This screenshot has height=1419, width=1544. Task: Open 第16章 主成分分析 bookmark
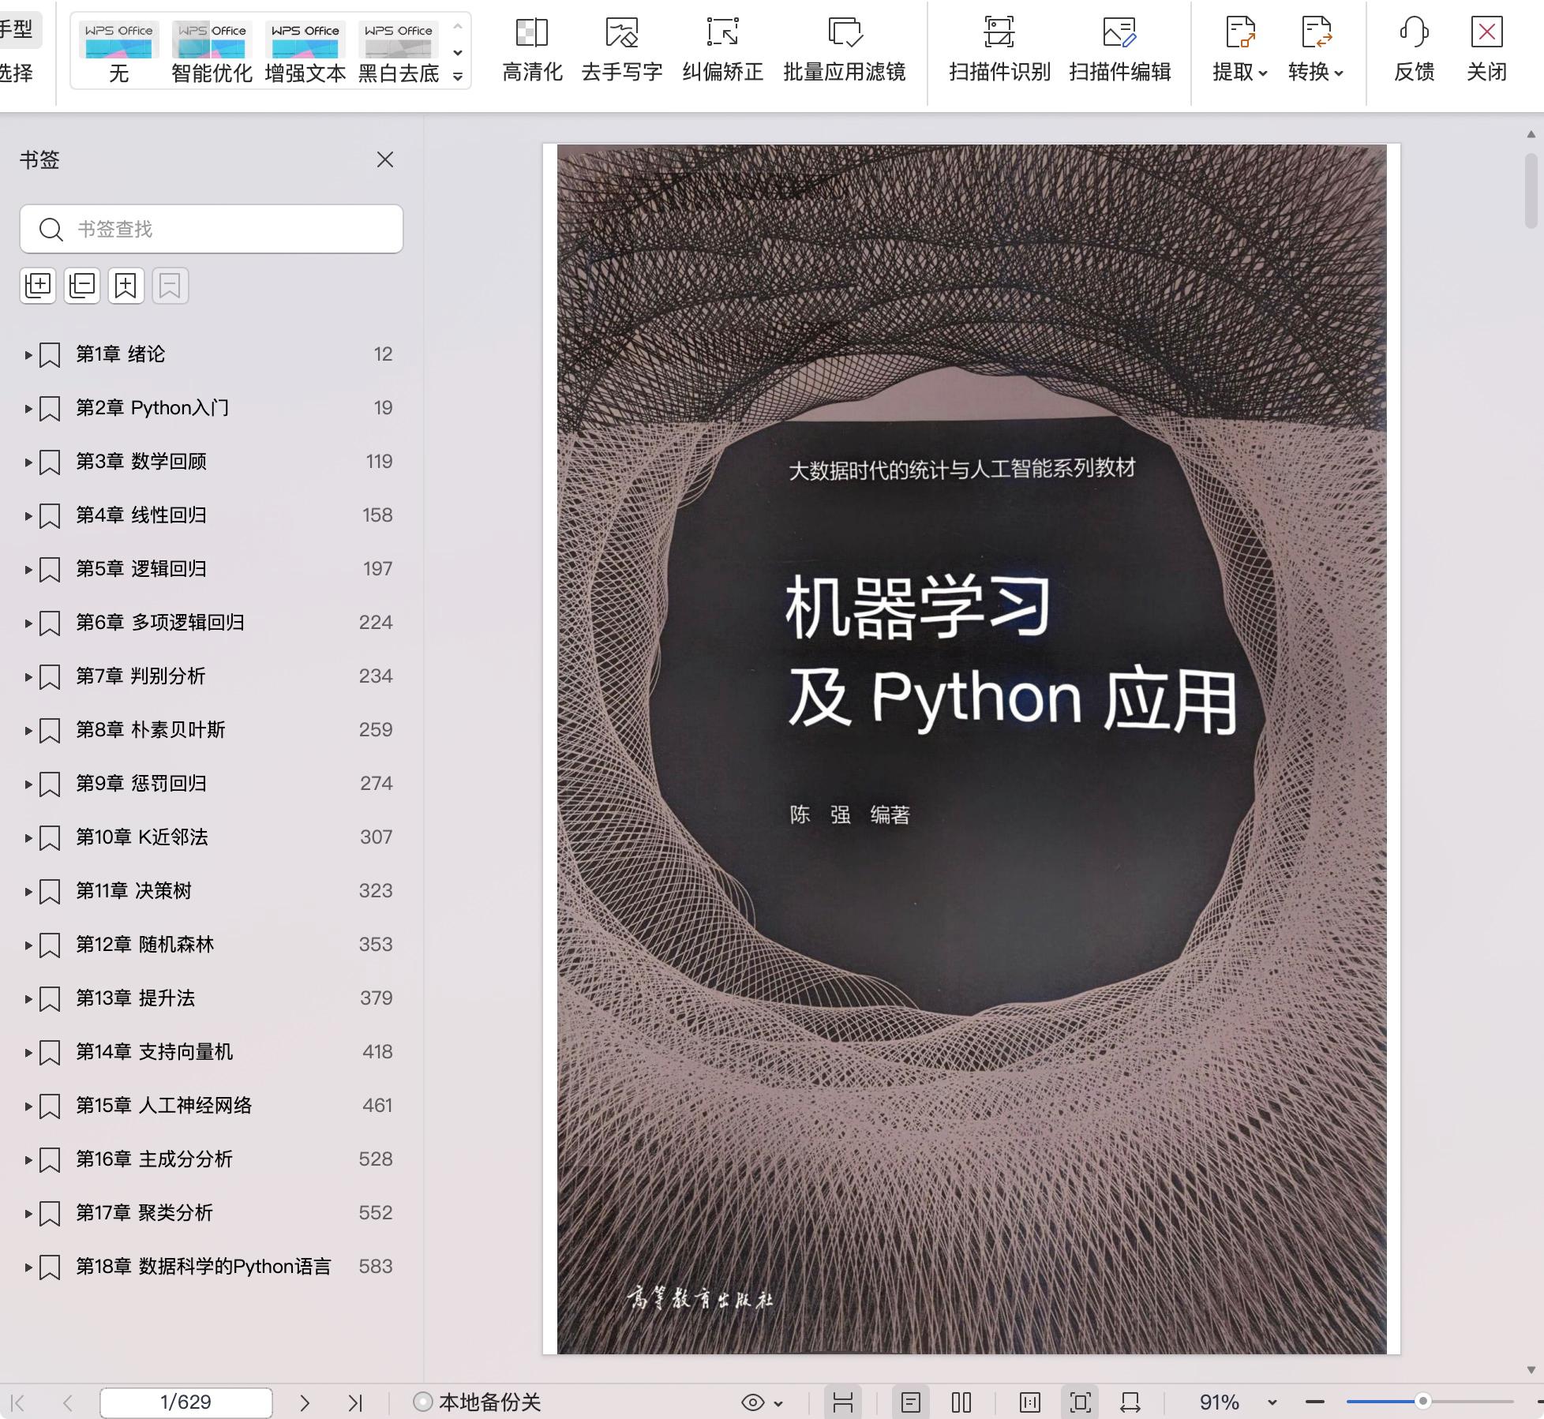[x=155, y=1159]
